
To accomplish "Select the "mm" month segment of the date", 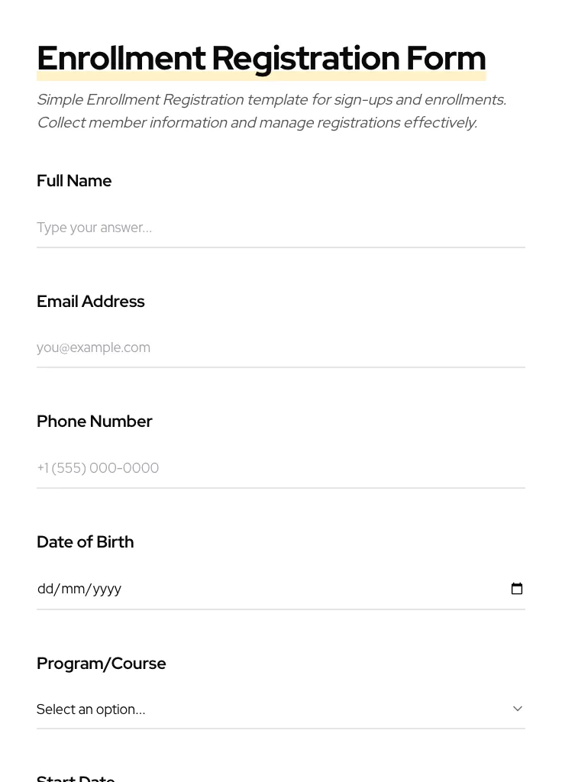I will pos(73,589).
